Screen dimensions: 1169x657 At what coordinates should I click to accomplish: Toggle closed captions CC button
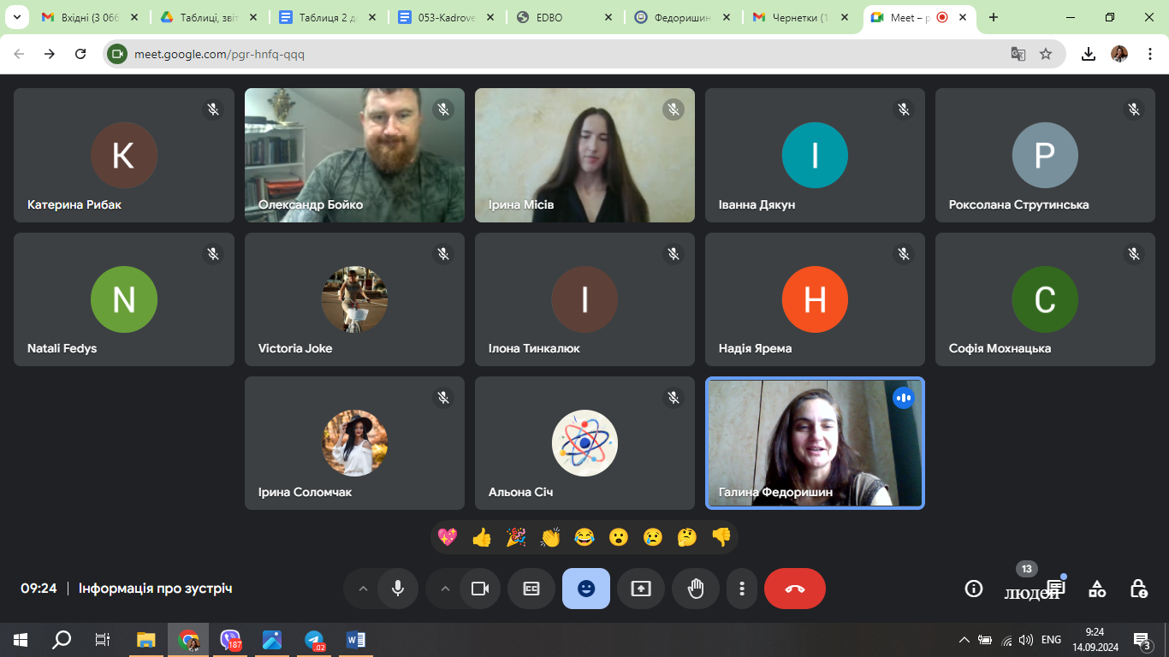531,589
